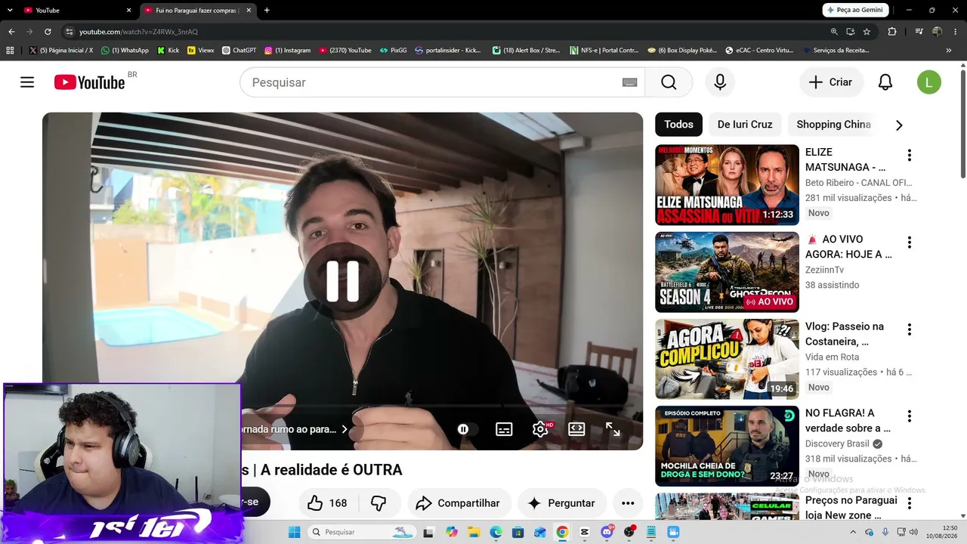Click the youtube.com address bar

pyautogui.click(x=446, y=32)
